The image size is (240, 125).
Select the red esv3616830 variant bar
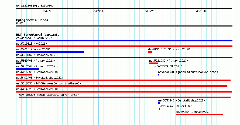tap(122, 86)
